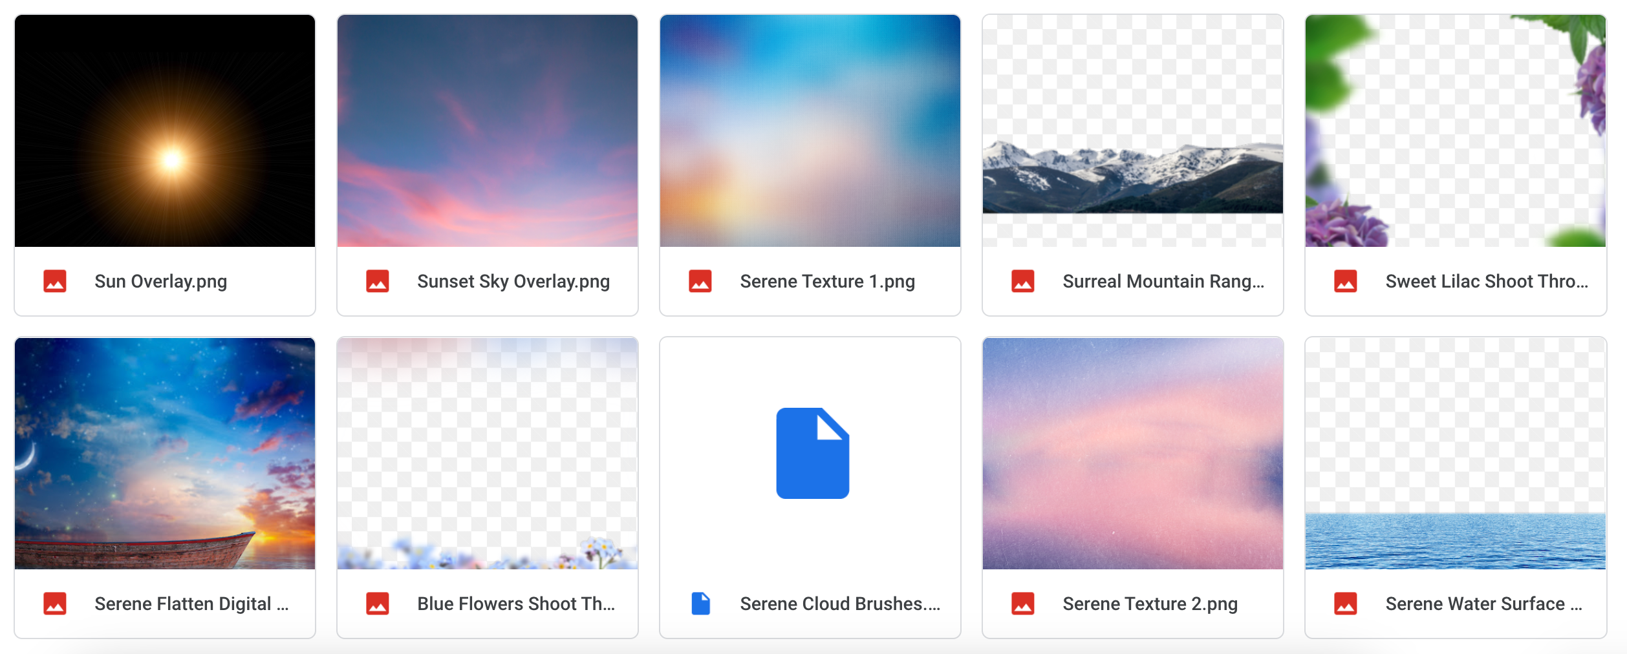Click the image icon beside Sunset Sky Overlay.png
The width and height of the screenshot is (1627, 654).
pos(378,281)
